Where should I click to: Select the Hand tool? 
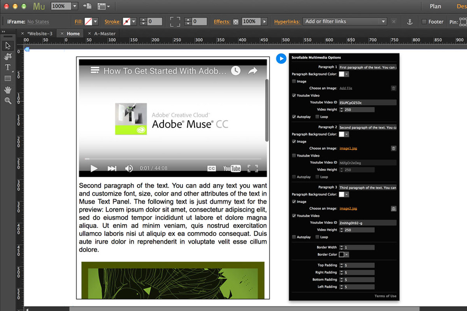tap(8, 89)
